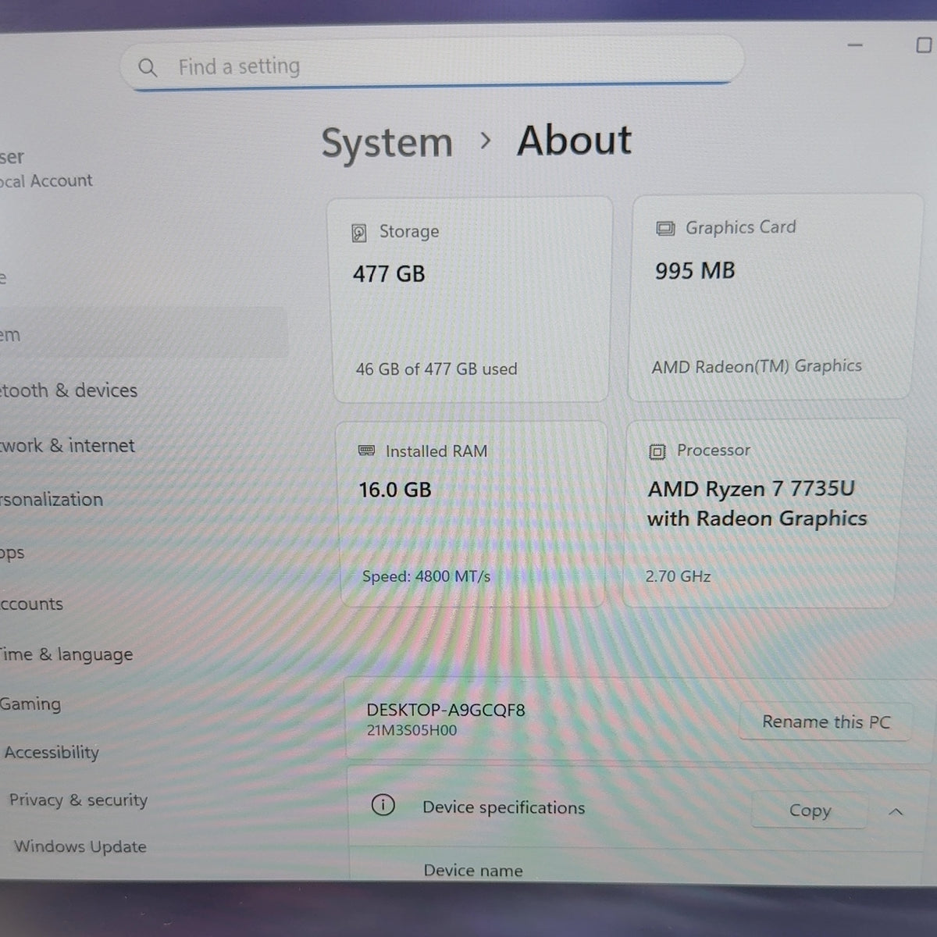Minimize the Settings window
The image size is (937, 937).
pos(856,45)
